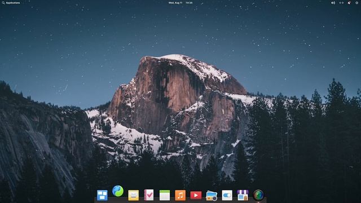Open the round dark globe app icon
Screen dimensions: 361x203
tap(258, 196)
